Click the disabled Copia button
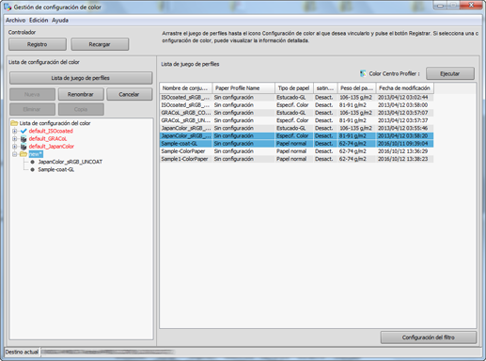Viewport: 486px width, 361px height. pos(81,109)
